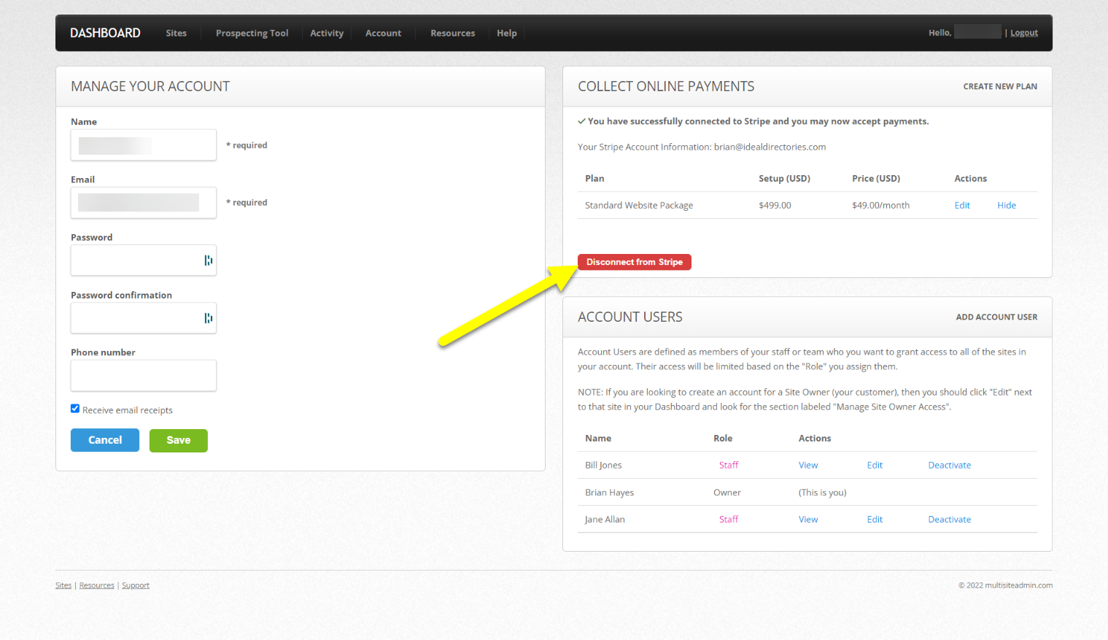The image size is (1108, 640).
Task: Open the Support footer link
Action: point(136,585)
